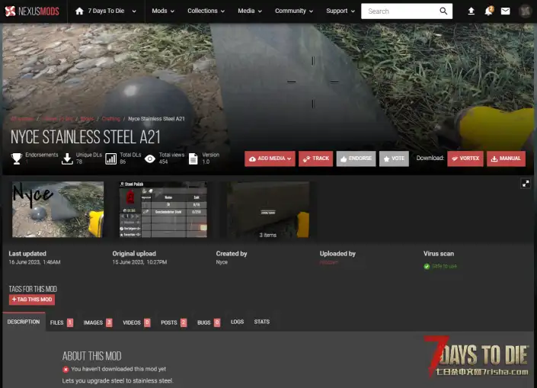
Task: Expand the gallery to fullscreen
Action: coord(526,184)
